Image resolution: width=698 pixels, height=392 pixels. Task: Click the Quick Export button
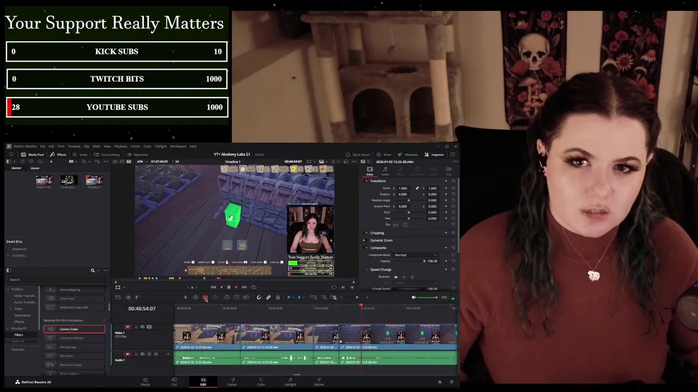pos(358,155)
